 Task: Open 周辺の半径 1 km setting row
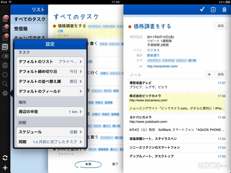[50, 111]
